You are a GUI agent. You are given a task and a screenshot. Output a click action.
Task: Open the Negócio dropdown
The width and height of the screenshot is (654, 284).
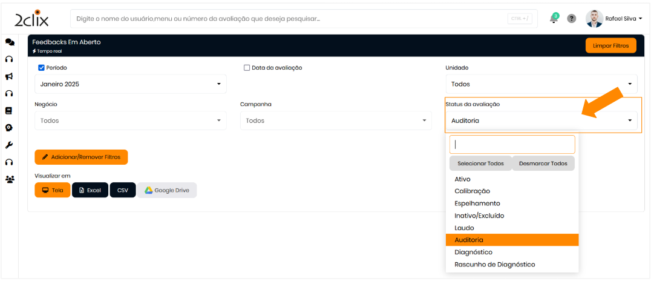pyautogui.click(x=130, y=121)
